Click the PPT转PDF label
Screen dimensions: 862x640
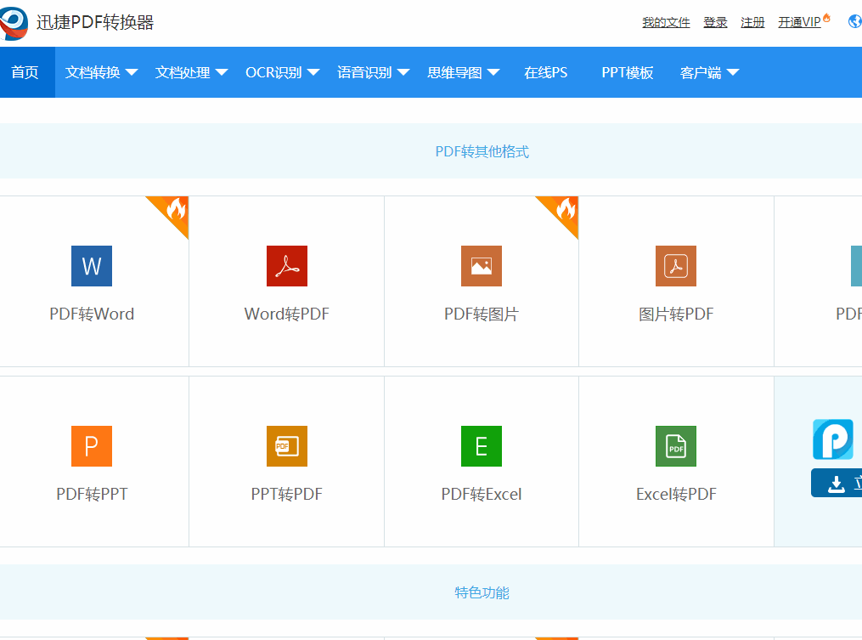287,494
